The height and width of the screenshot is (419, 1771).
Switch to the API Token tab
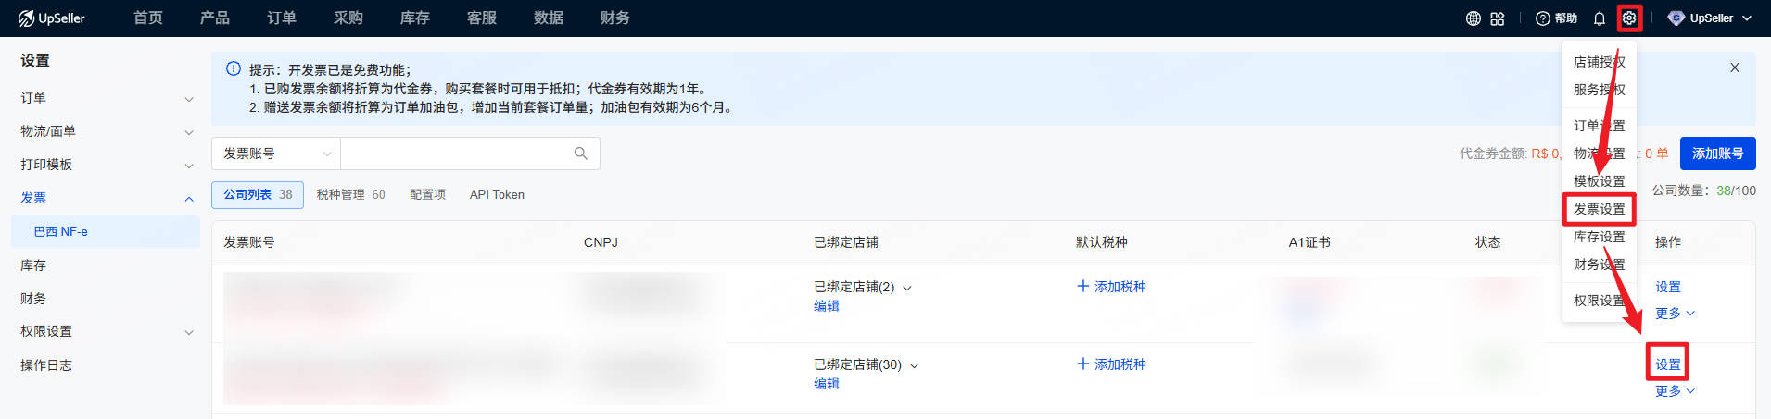pos(497,194)
